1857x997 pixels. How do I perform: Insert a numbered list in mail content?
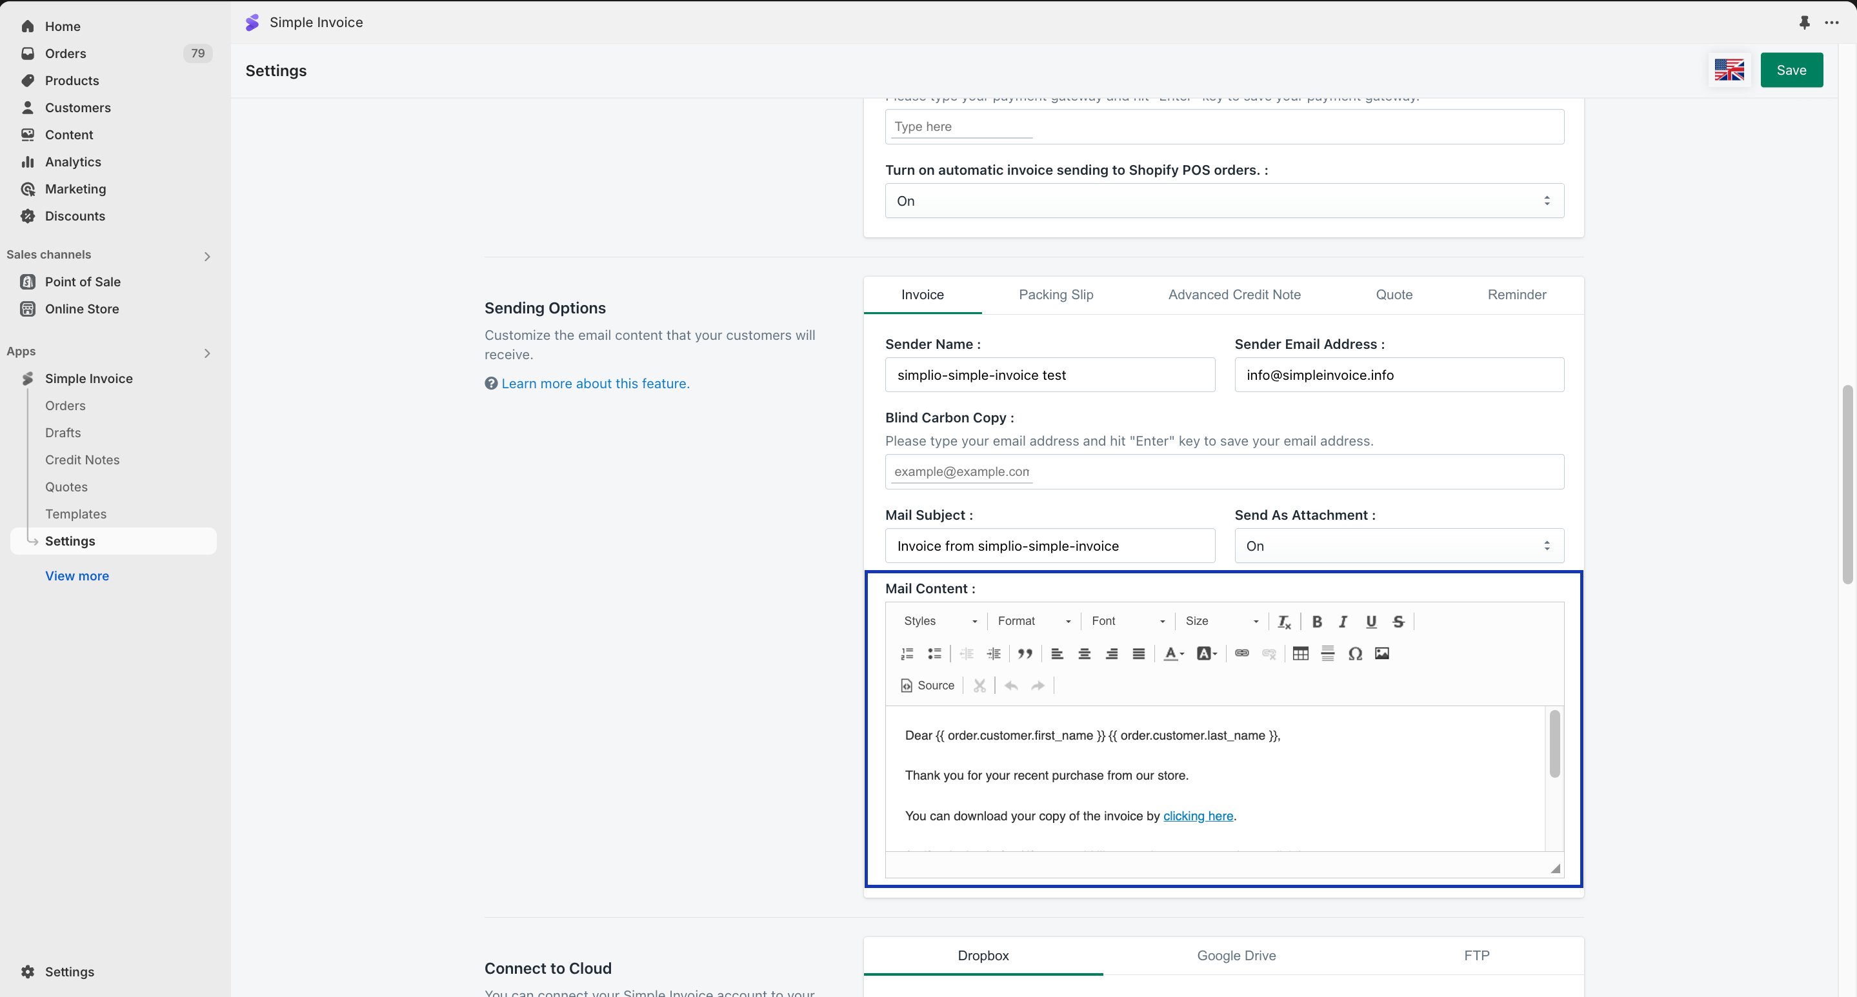(907, 654)
